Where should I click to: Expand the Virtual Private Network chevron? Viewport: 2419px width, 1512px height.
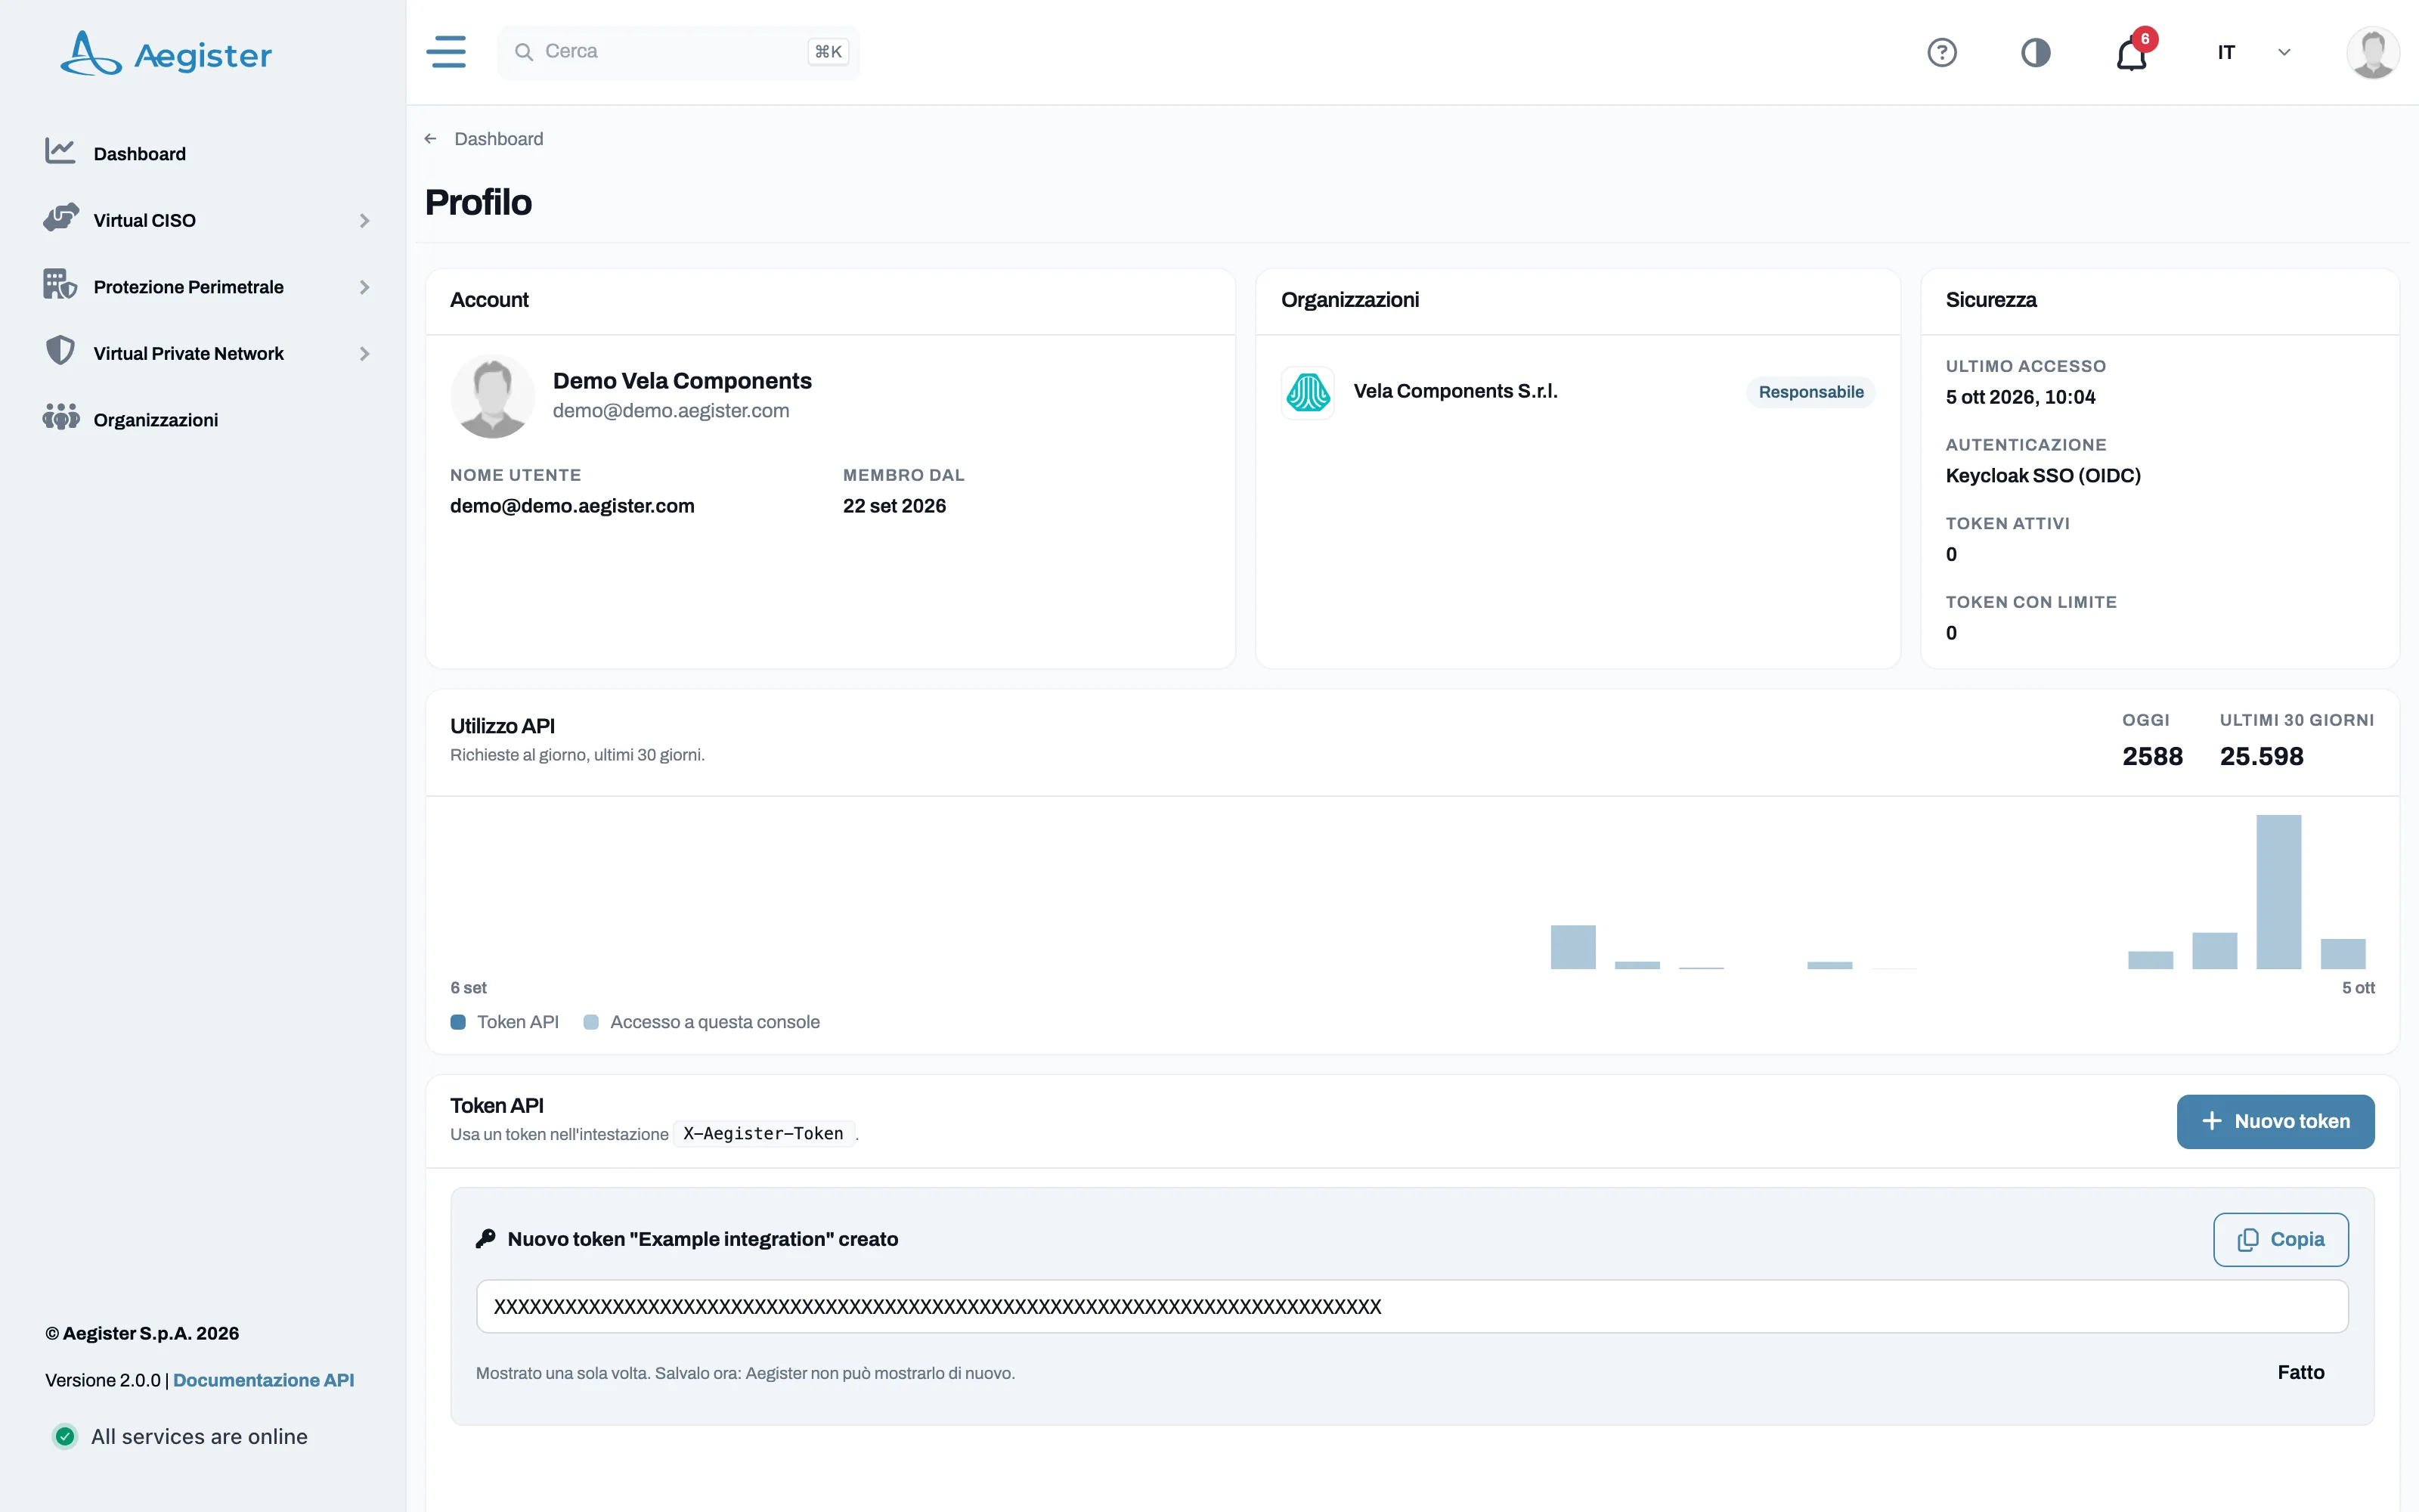(365, 354)
